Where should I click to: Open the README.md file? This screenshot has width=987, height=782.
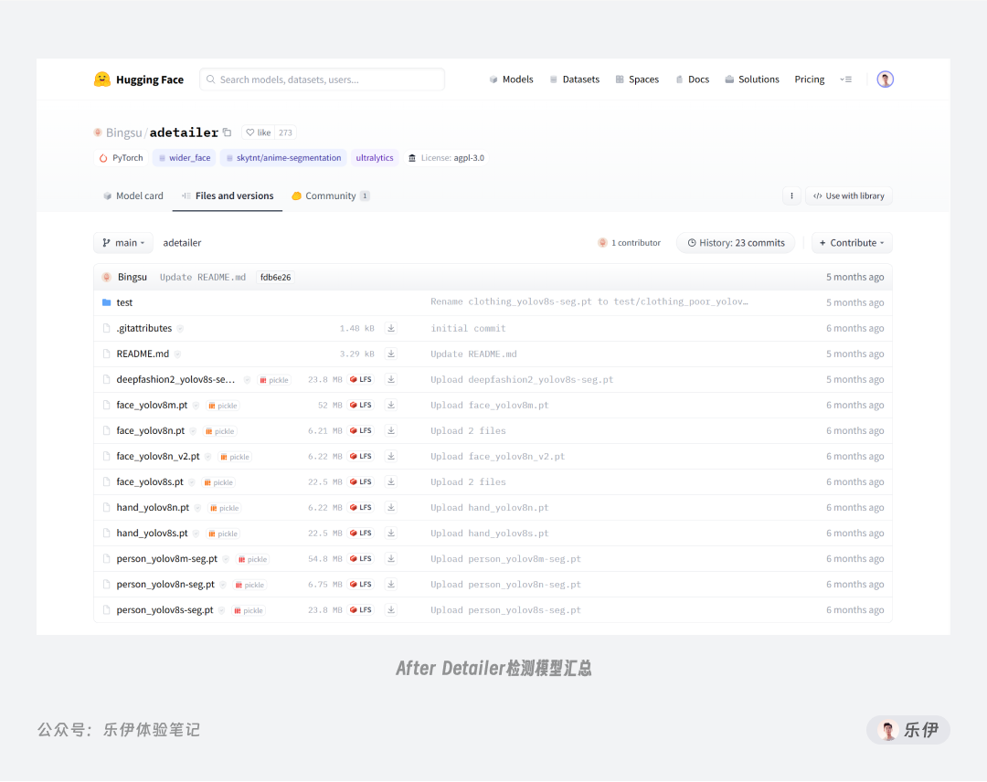click(x=143, y=354)
